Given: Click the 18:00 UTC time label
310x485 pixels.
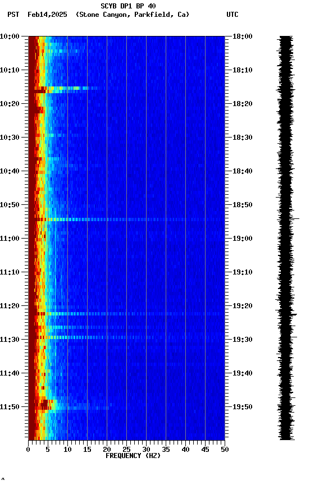Looking at the screenshot, I should (243, 36).
